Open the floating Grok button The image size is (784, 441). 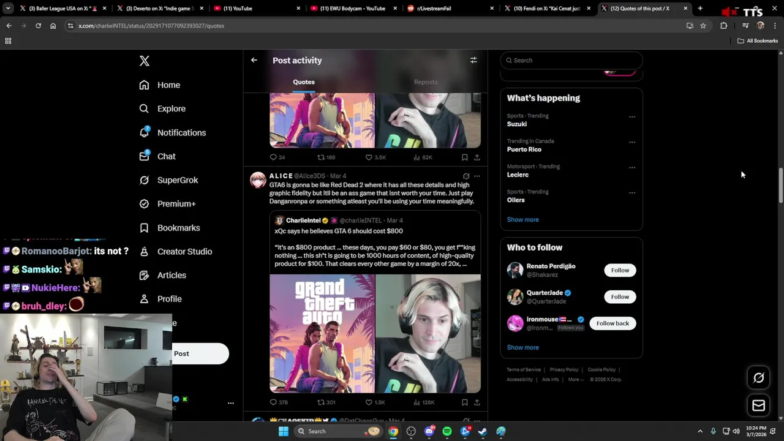(x=758, y=378)
